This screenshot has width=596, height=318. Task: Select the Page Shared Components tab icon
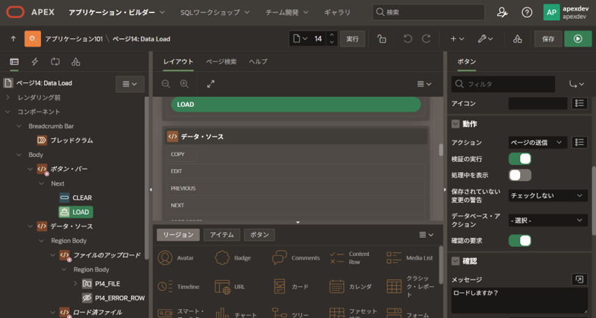(76, 61)
